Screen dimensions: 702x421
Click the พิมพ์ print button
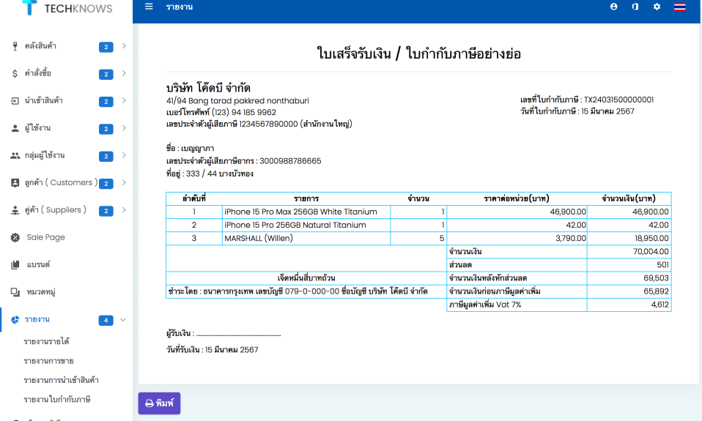click(x=160, y=403)
